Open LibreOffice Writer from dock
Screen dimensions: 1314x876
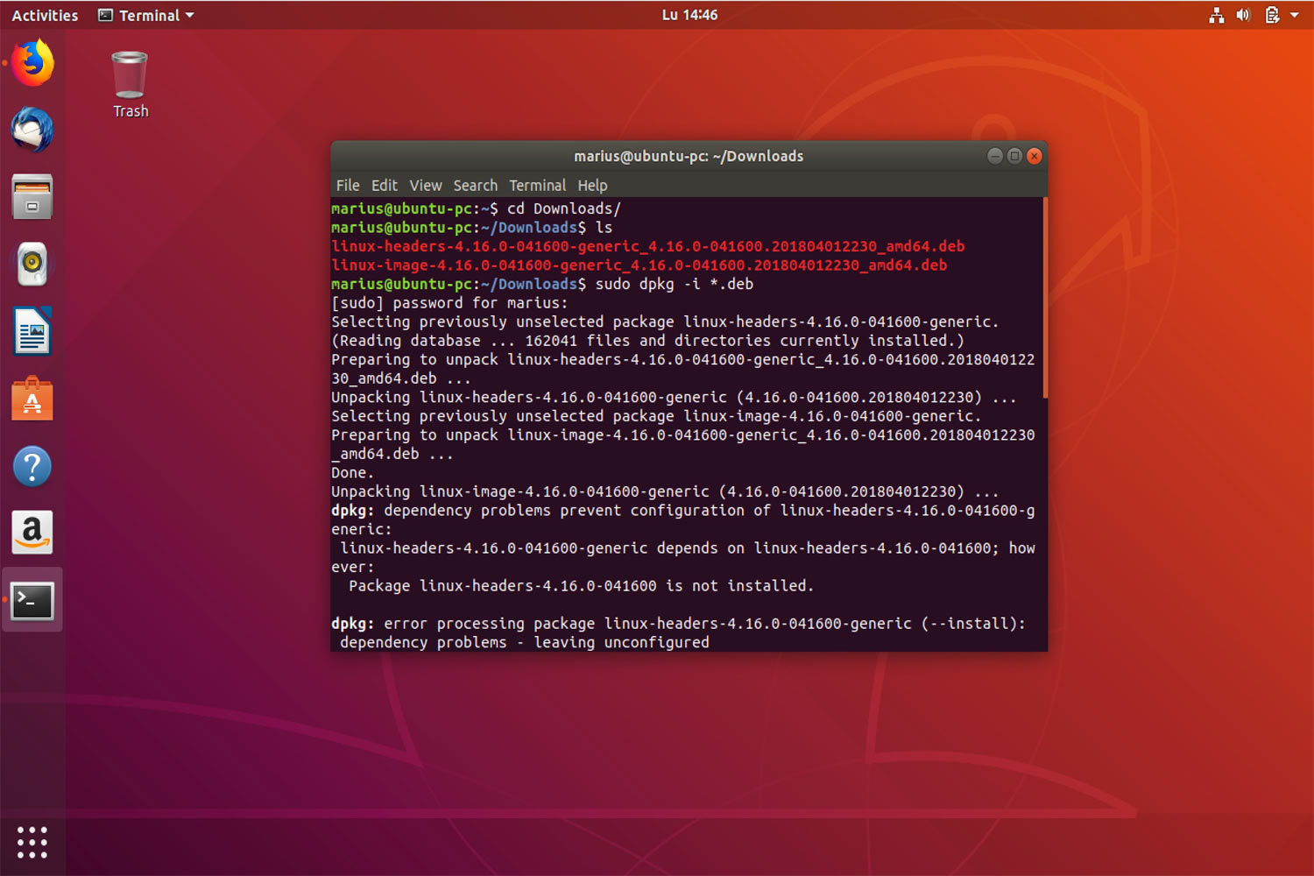(x=32, y=331)
